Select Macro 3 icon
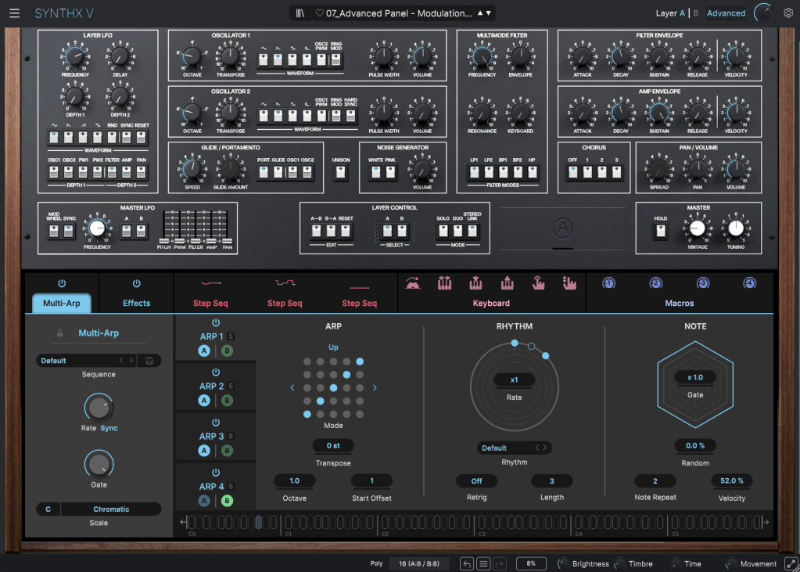800x572 pixels. (x=703, y=283)
